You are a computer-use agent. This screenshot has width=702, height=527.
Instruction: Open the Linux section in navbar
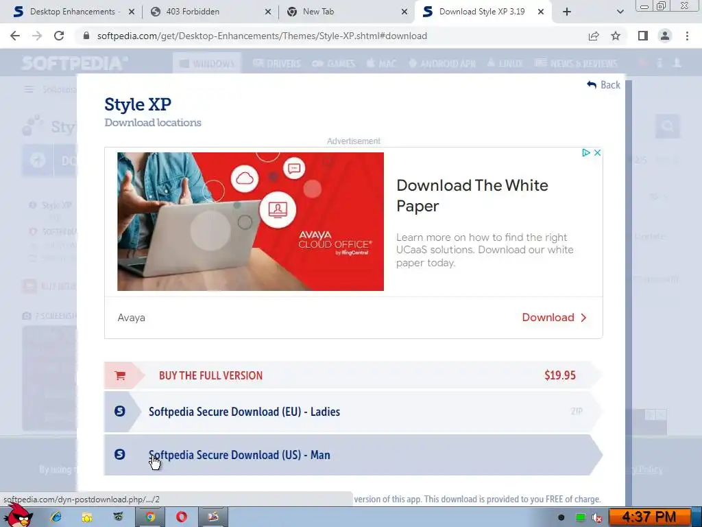click(505, 63)
